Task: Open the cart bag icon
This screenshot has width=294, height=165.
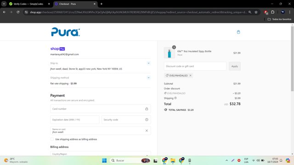Action: point(238,32)
